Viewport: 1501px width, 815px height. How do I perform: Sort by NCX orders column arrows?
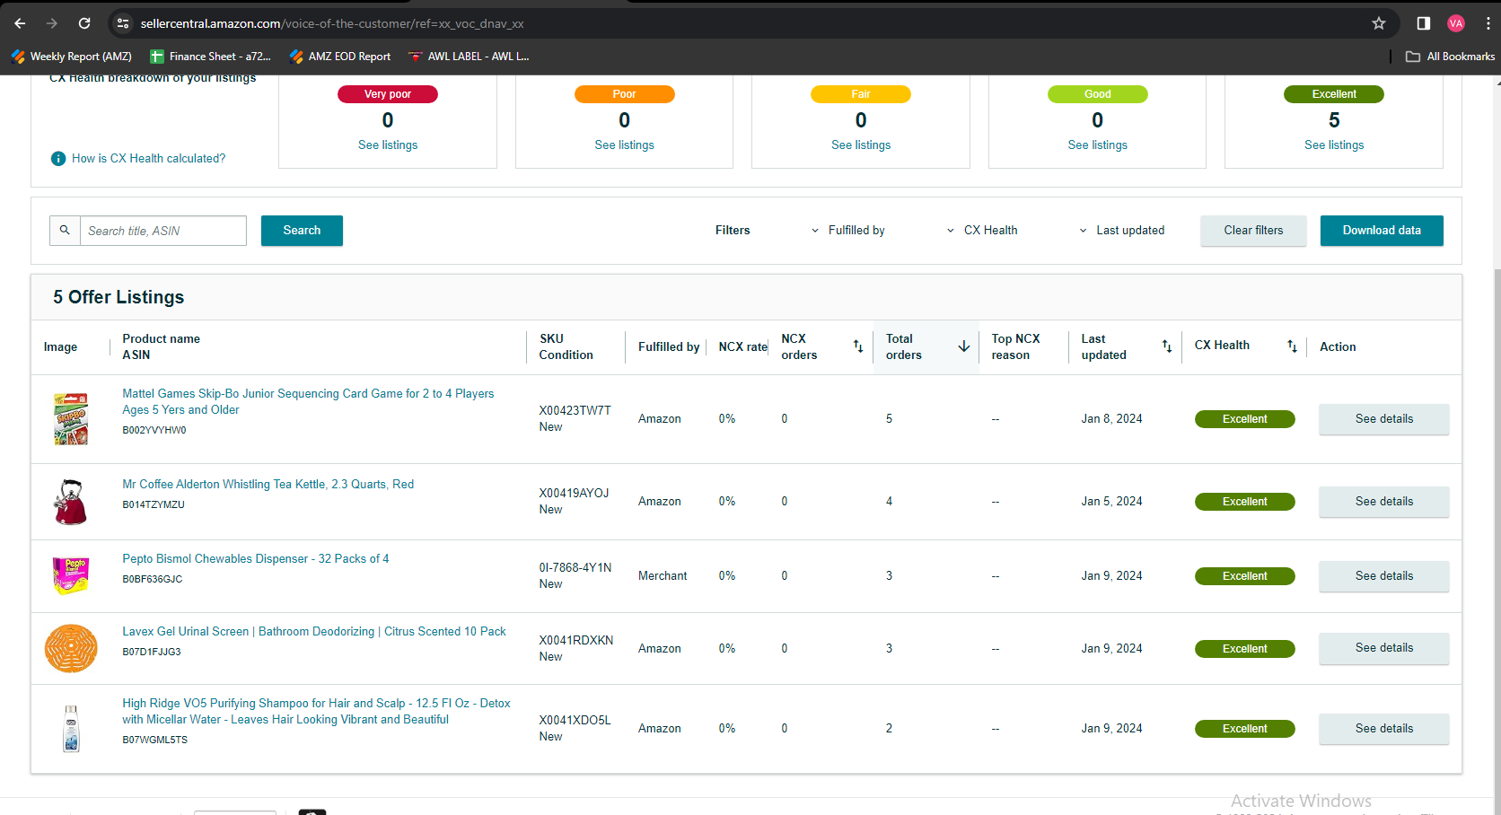coord(857,346)
